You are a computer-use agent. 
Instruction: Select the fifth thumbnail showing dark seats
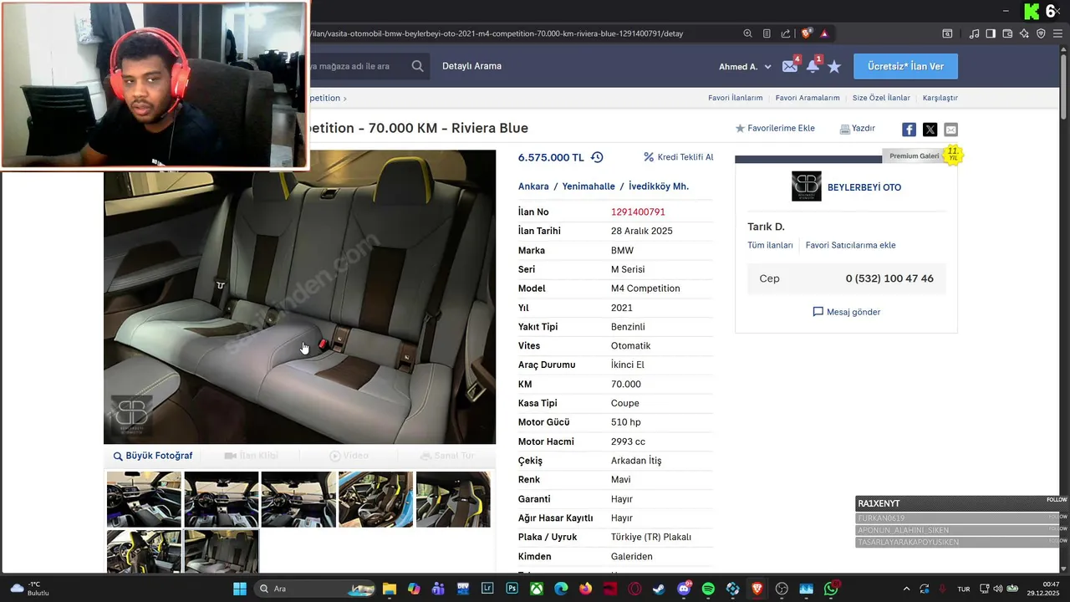tap(453, 499)
